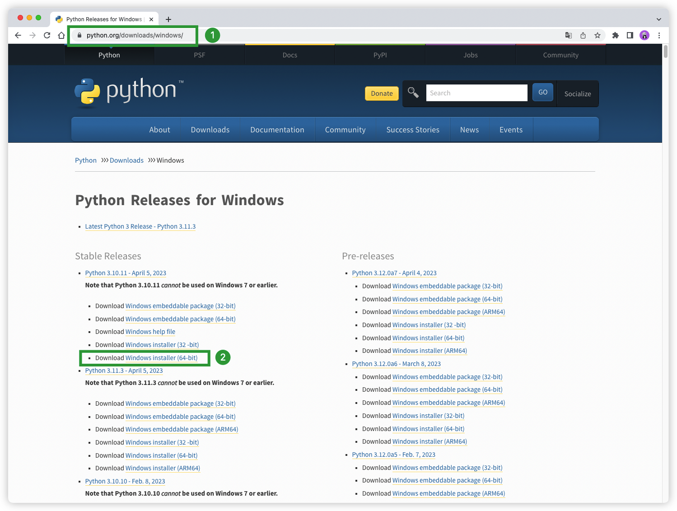Image resolution: width=677 pixels, height=511 pixels.
Task: Open the Events main menu item
Action: pyautogui.click(x=511, y=130)
